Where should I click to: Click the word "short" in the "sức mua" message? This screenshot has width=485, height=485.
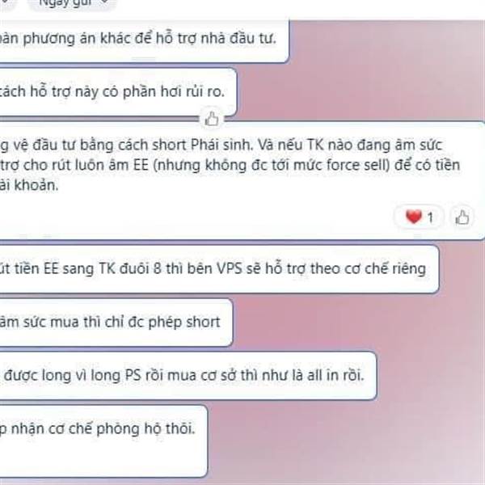click(x=203, y=322)
